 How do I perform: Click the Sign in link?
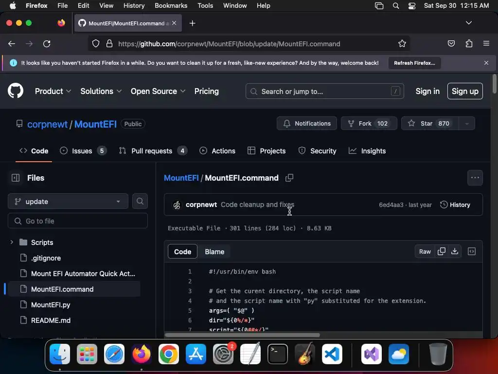[x=427, y=91]
